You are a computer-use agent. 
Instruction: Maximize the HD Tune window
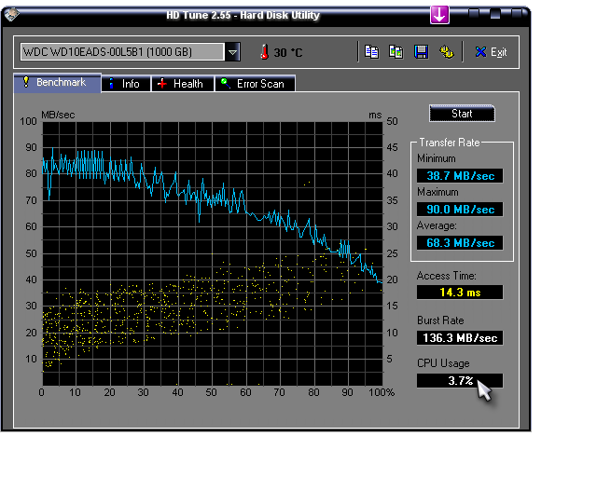(495, 14)
